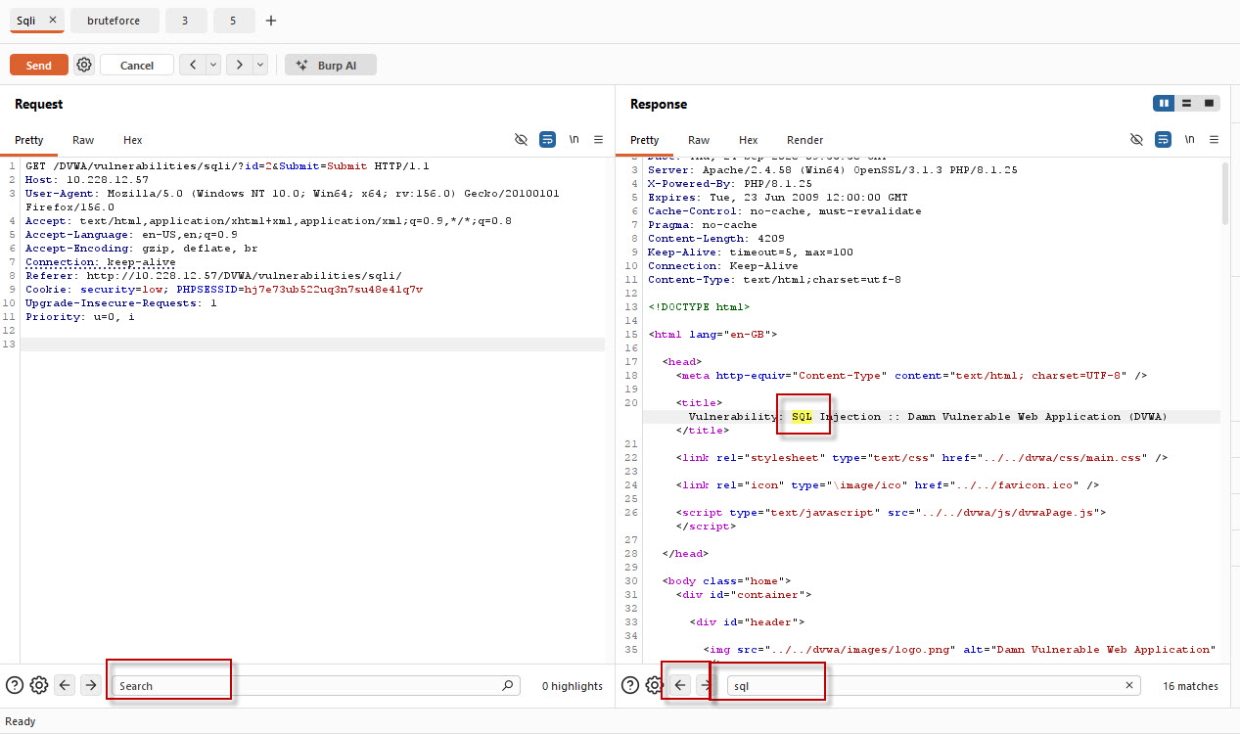Click the main.css stylesheet link line
The height and width of the screenshot is (734, 1240).
[x=921, y=458]
